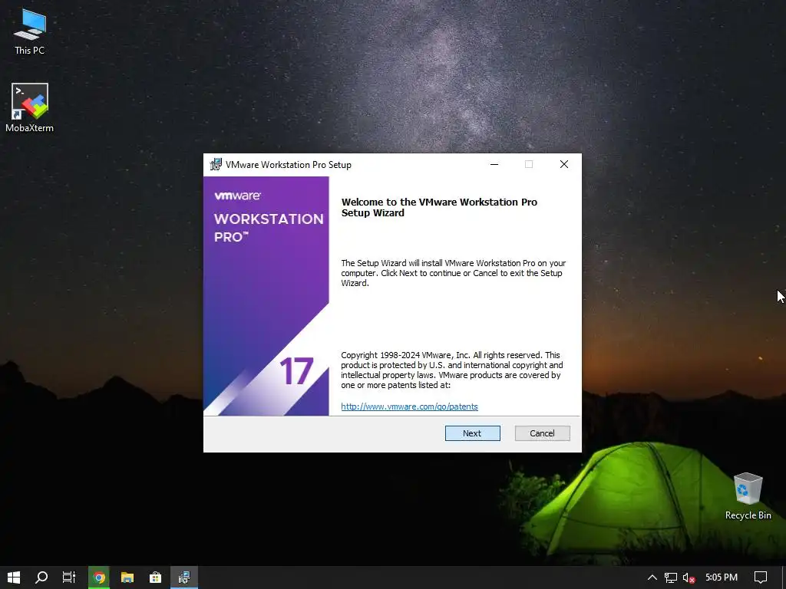This screenshot has height=589, width=786.
Task: Click the VMware installer taskbar button
Action: (184, 577)
